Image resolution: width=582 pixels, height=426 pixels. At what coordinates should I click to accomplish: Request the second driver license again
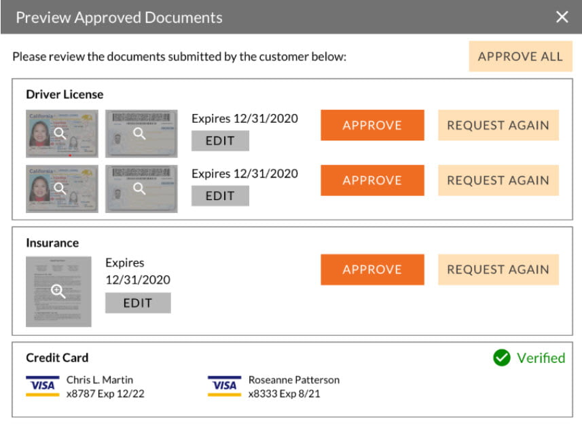coord(498,180)
